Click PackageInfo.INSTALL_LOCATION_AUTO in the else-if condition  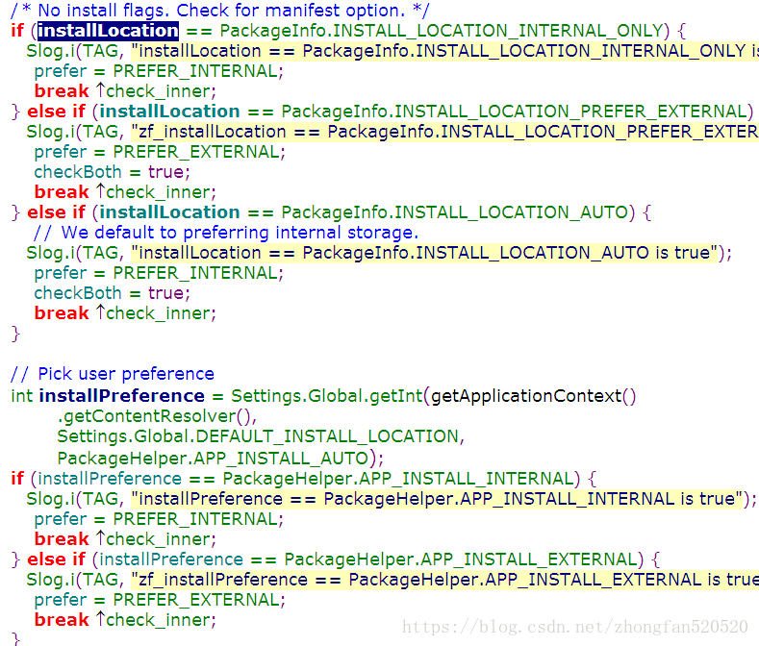coord(455,212)
